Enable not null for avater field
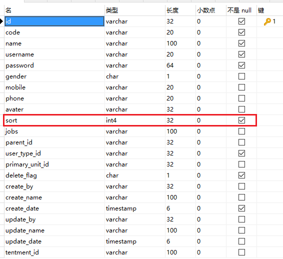 [241, 109]
